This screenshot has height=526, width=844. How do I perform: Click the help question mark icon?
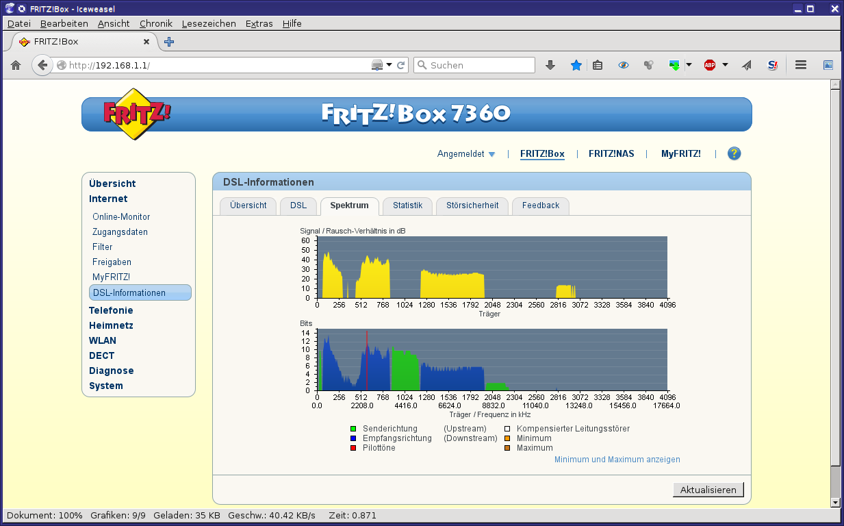[734, 153]
